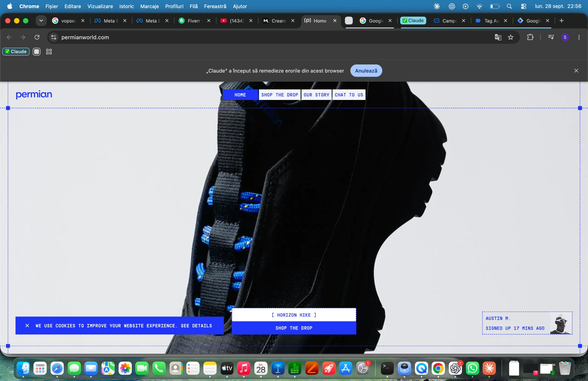
Task: Click the blue SHOP THE DROP button below Horizon Hike
Action: [294, 328]
